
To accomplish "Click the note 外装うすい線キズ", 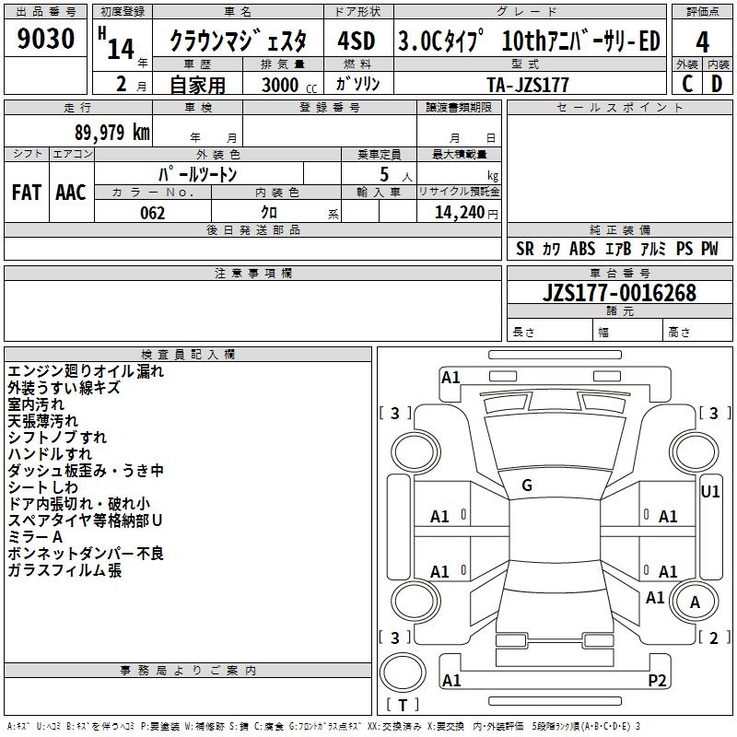I will coord(64,388).
